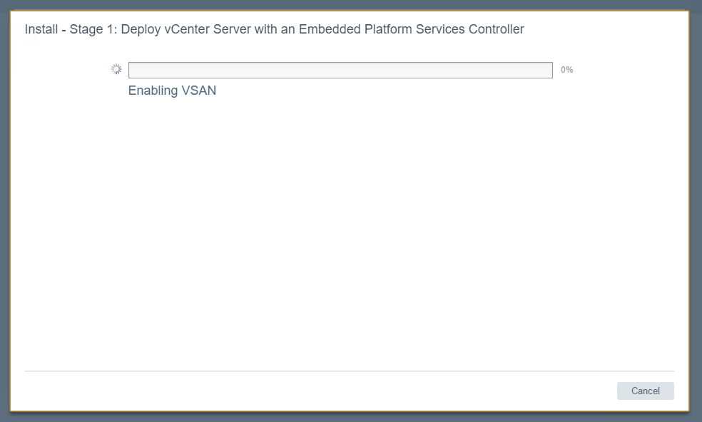The width and height of the screenshot is (702, 422).
Task: Click the Install - Stage 1 title
Action: click(x=274, y=29)
